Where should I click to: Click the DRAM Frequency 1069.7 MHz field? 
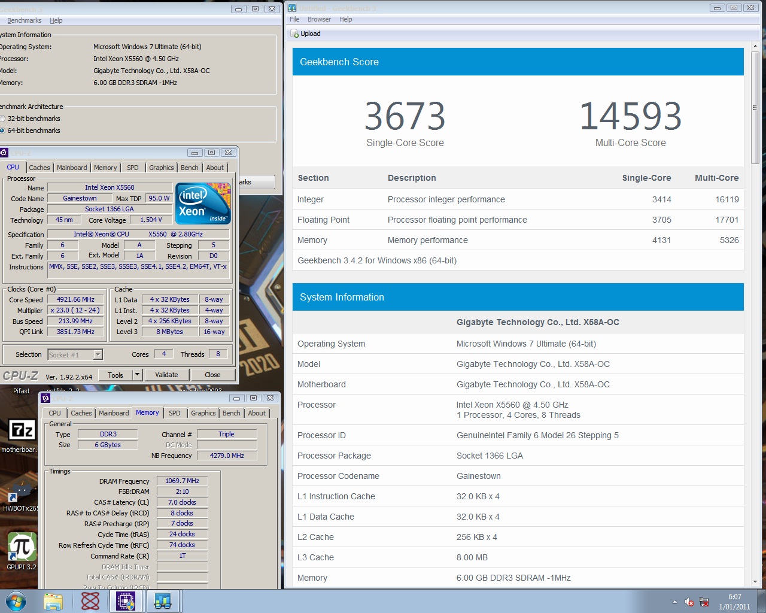(183, 481)
